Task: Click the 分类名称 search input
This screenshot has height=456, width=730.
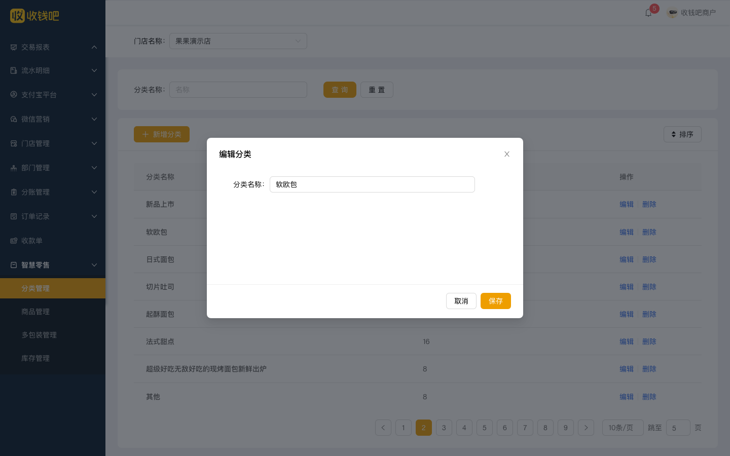Action: pos(238,90)
